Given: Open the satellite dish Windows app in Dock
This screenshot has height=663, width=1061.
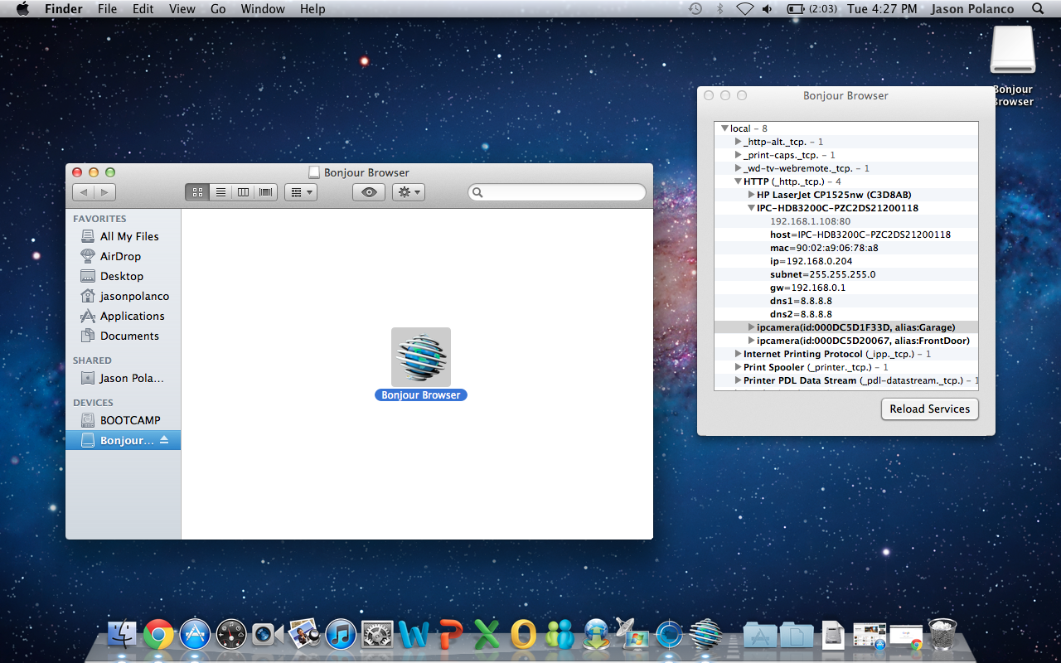Looking at the screenshot, I should tap(632, 635).
